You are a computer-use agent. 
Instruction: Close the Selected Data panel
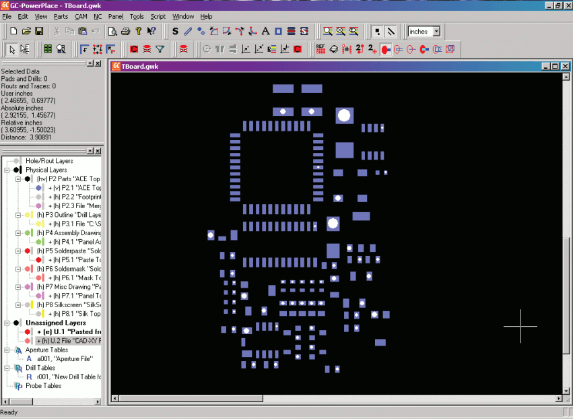click(x=98, y=63)
